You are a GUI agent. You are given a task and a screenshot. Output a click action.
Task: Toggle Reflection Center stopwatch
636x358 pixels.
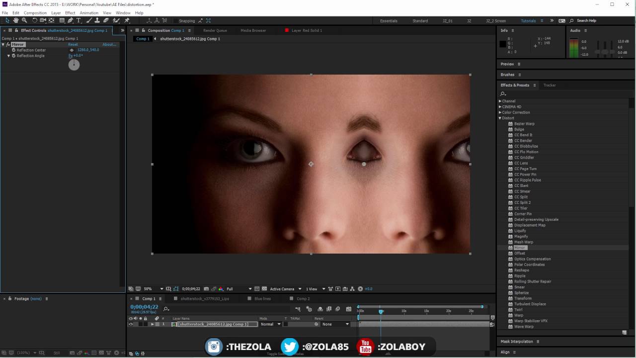coord(13,50)
